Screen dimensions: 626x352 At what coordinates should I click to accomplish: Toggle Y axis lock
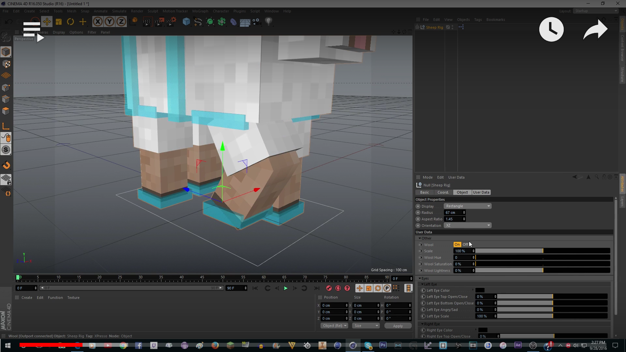coord(110,22)
